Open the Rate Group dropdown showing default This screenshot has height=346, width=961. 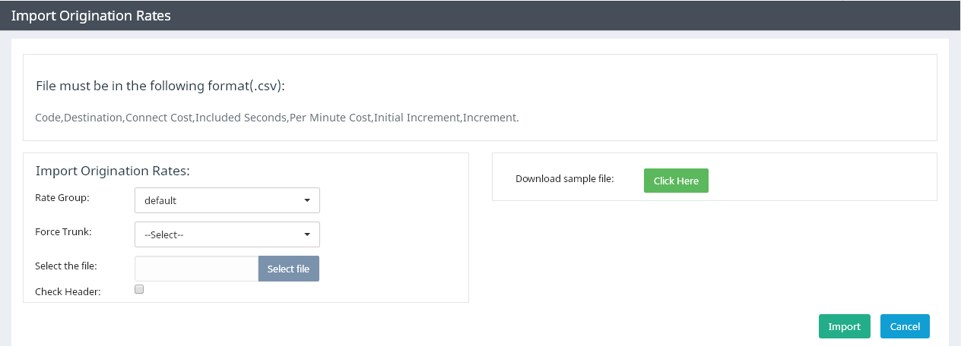coord(227,200)
